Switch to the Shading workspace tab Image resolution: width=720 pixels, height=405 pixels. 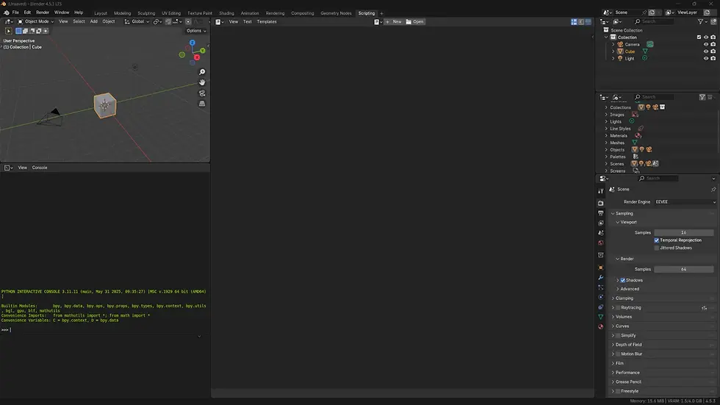pos(226,13)
